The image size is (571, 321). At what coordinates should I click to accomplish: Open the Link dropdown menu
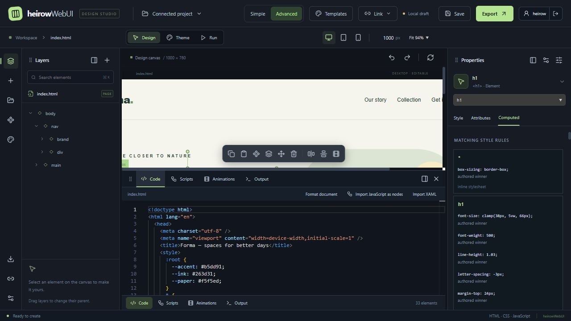click(377, 14)
